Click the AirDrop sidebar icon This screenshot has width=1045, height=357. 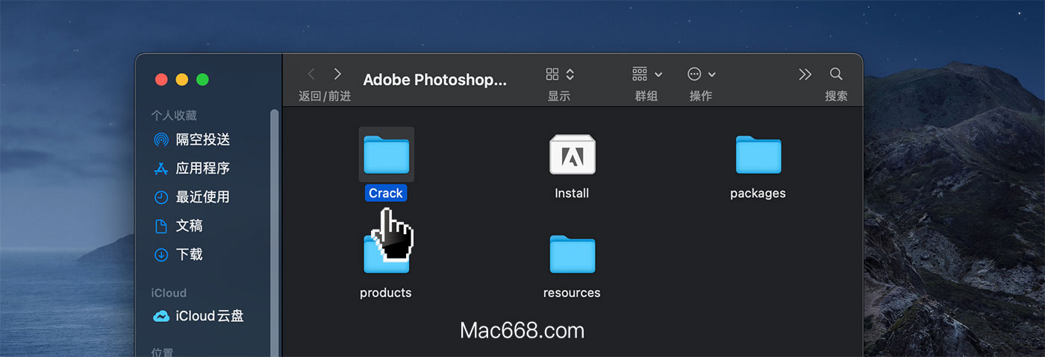click(160, 139)
